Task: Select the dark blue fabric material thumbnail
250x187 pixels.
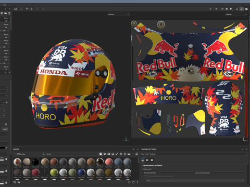Action: (81, 172)
